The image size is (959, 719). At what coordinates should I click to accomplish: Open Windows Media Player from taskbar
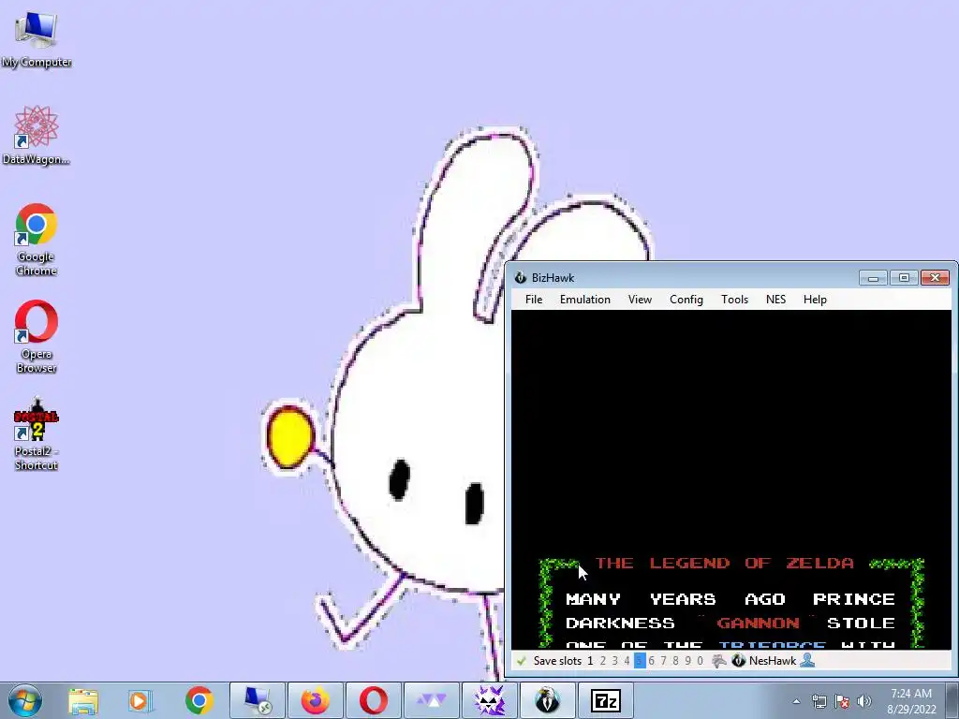pyautogui.click(x=140, y=701)
